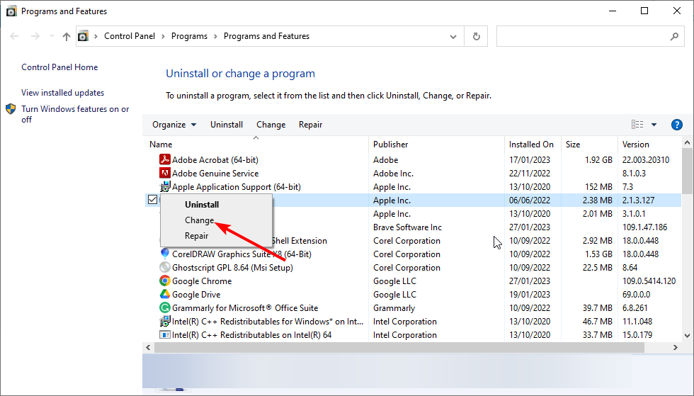The height and width of the screenshot is (396, 694).
Task: Click version 109.0.5414.120 cell
Action: coord(649,281)
